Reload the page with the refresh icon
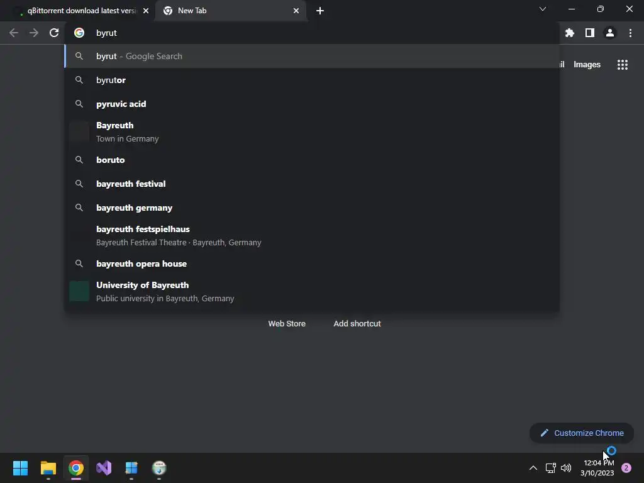 coord(54,33)
